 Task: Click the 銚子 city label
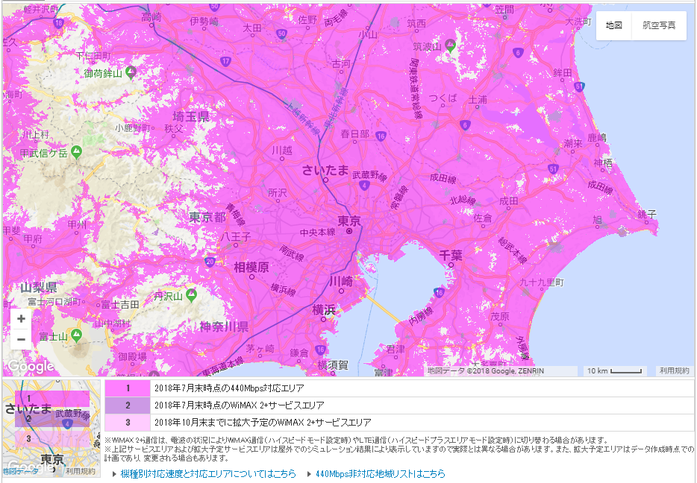click(647, 215)
